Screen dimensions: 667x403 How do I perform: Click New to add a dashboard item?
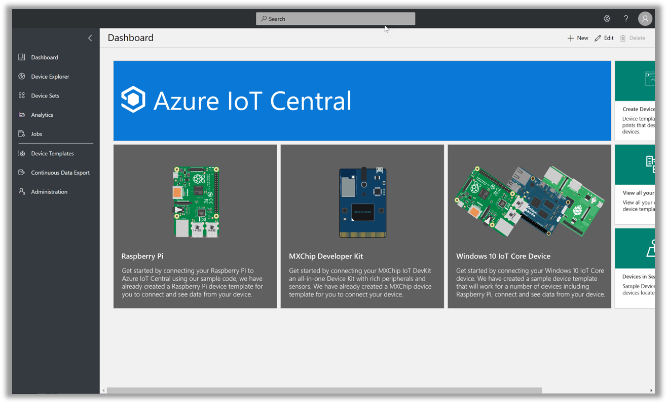583,38
